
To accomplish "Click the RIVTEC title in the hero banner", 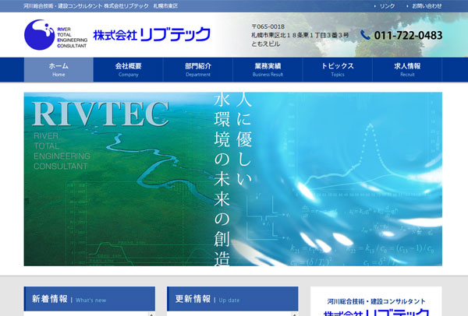I will click(99, 114).
